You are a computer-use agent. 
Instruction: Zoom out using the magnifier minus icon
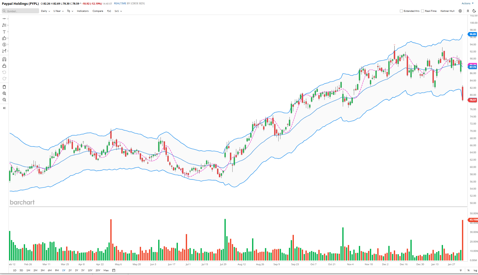point(4,100)
